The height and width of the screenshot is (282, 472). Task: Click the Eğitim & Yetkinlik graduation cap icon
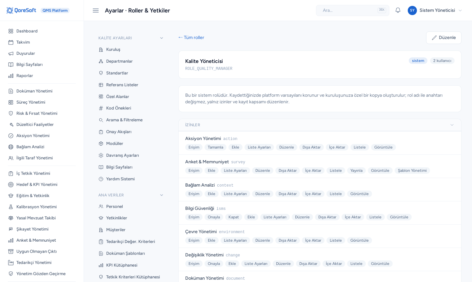(11, 196)
